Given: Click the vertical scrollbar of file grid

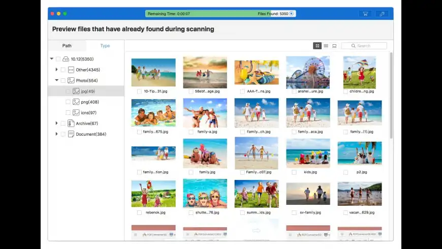Looking at the screenshot, I should [x=391, y=95].
